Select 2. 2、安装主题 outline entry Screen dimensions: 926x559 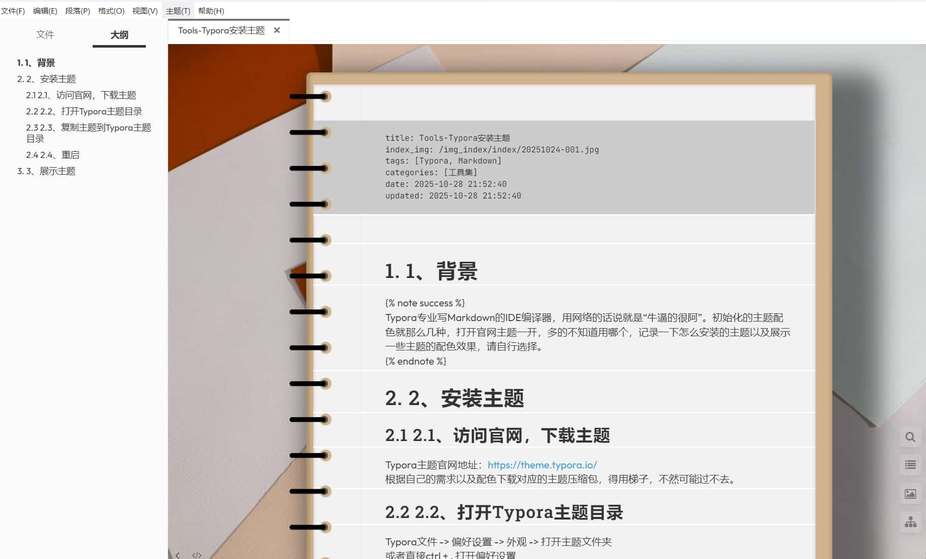47,79
